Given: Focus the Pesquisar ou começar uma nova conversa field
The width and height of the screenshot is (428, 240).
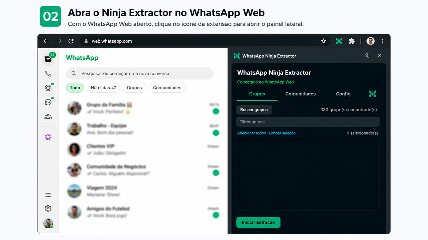Looking at the screenshot, I should click(140, 73).
